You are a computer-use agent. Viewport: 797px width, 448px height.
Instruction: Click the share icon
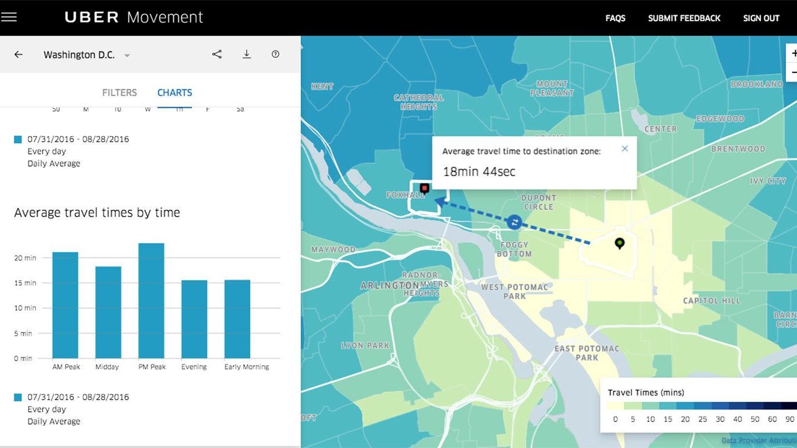217,54
